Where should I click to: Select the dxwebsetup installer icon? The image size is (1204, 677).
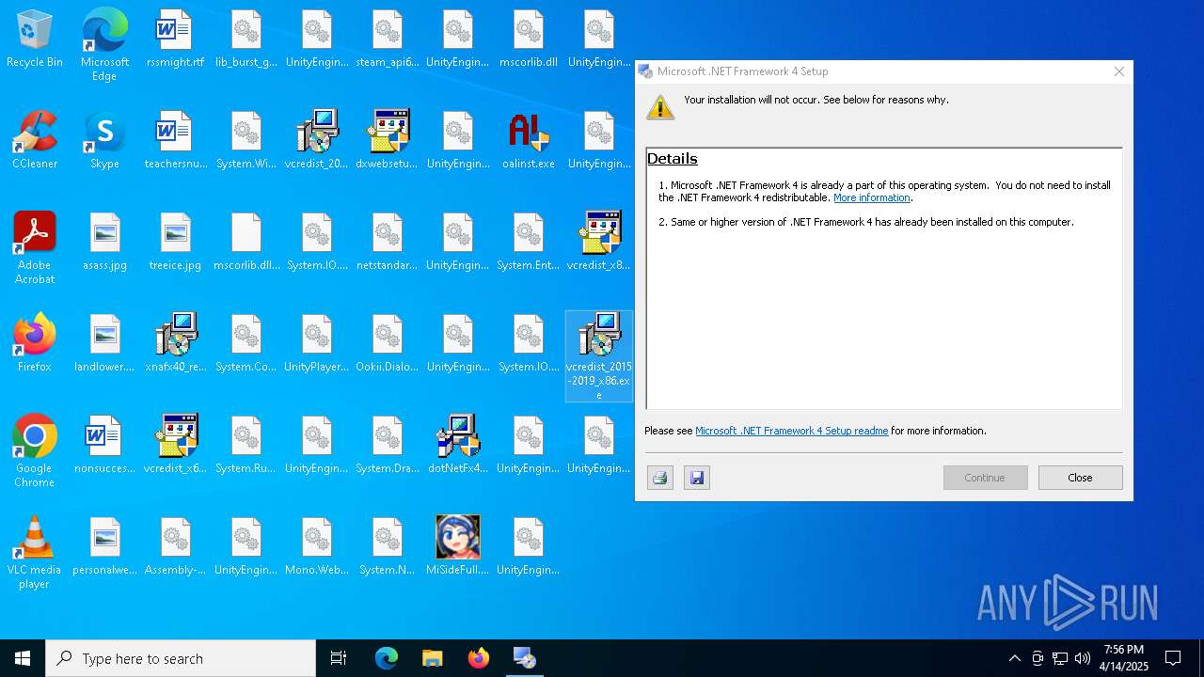tap(387, 140)
